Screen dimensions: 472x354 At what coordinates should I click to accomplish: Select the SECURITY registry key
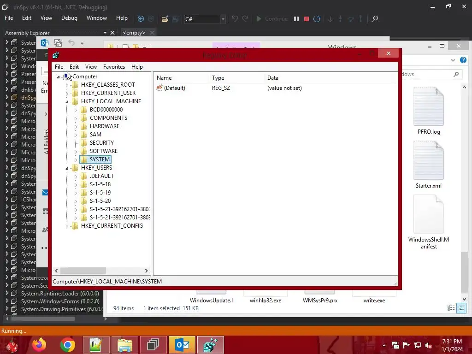(x=102, y=143)
